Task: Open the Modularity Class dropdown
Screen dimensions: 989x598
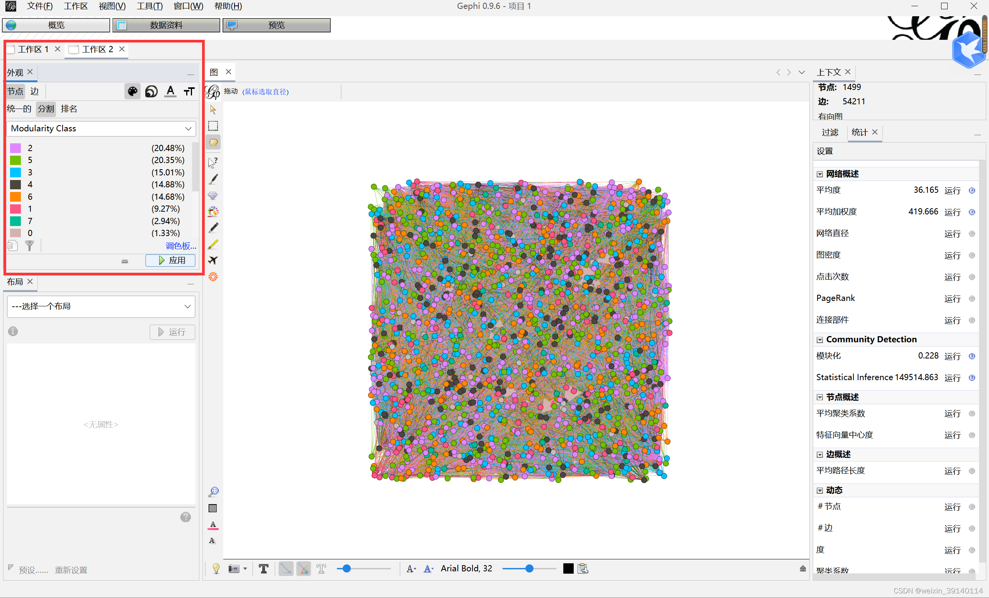Action: pos(101,128)
